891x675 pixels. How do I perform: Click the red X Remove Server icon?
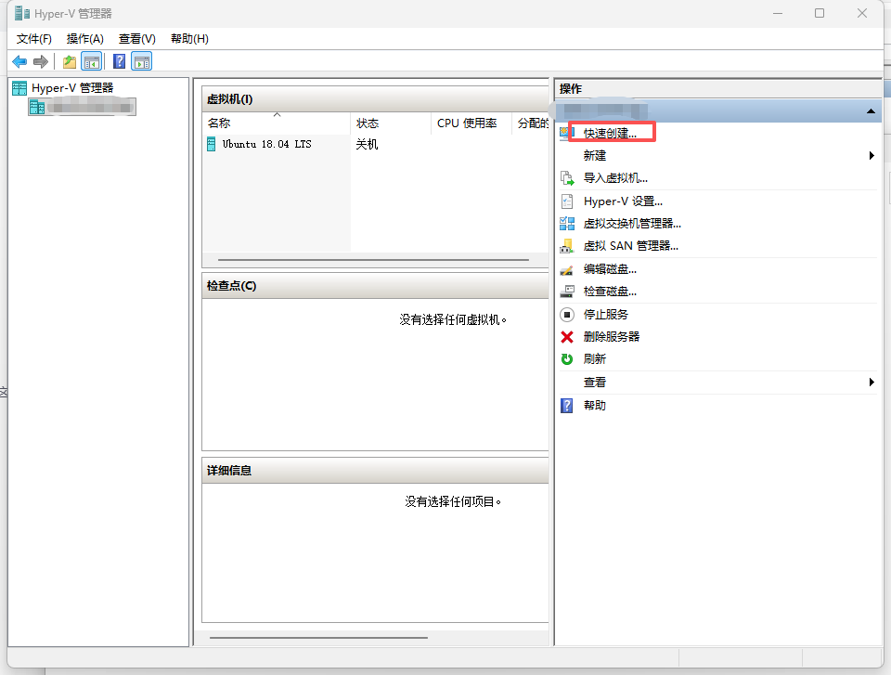coord(567,337)
